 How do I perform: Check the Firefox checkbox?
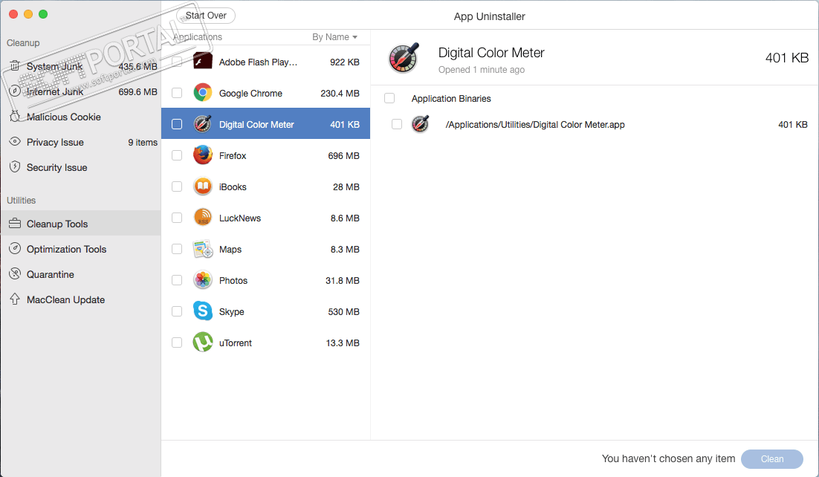177,155
